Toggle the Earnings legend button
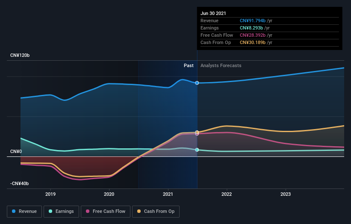Viewport: 351px width, 224px height. pos(61,212)
